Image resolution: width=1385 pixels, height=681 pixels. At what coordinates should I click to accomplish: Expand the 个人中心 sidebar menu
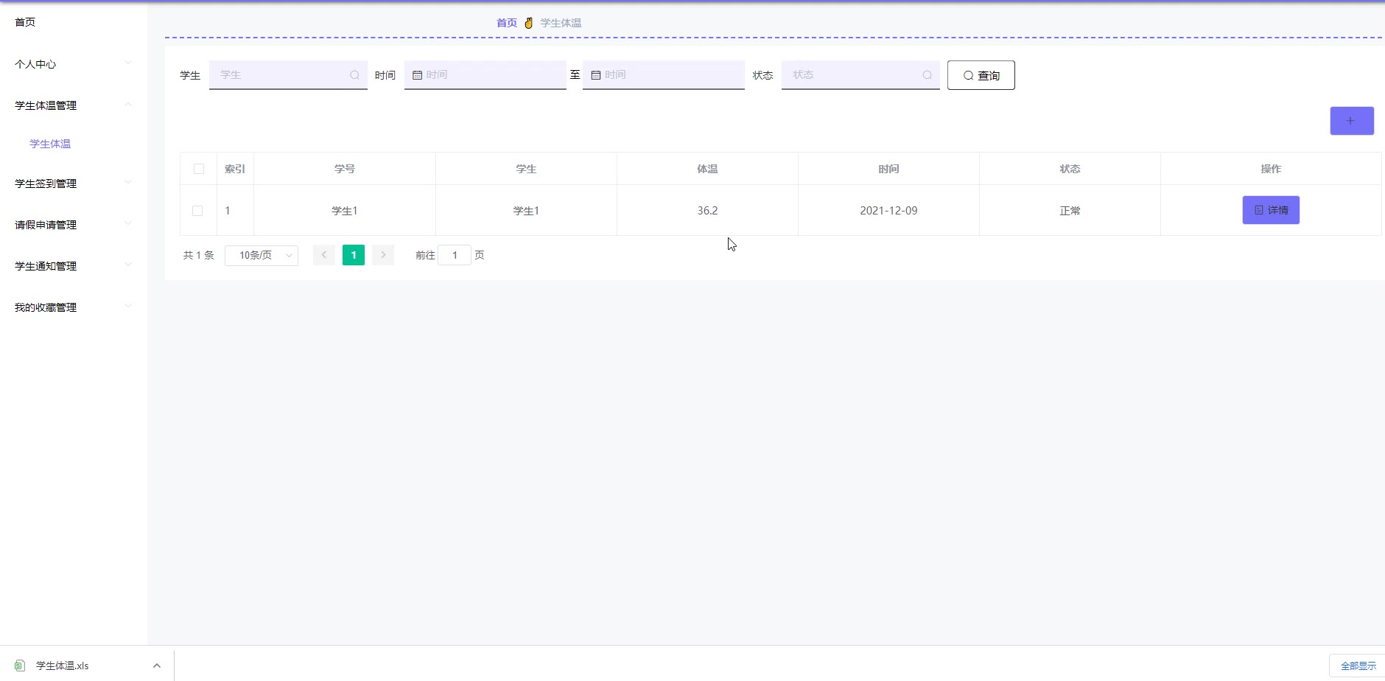74,64
